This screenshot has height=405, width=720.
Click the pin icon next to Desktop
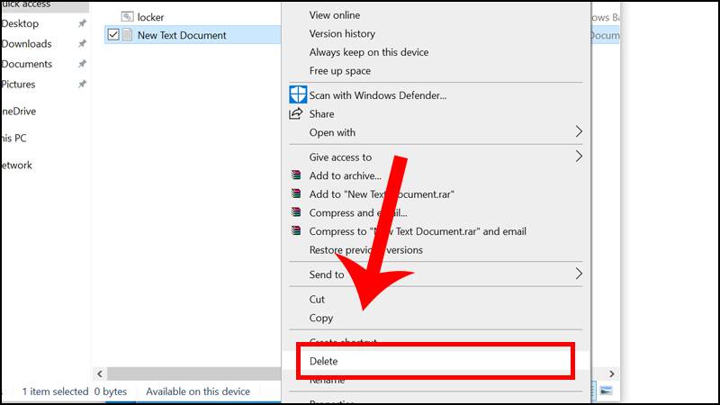point(82,23)
